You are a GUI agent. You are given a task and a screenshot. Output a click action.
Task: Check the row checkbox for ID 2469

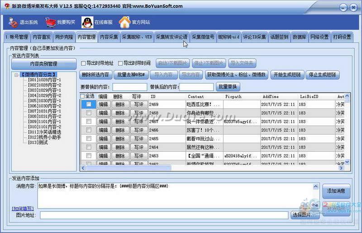point(89,104)
